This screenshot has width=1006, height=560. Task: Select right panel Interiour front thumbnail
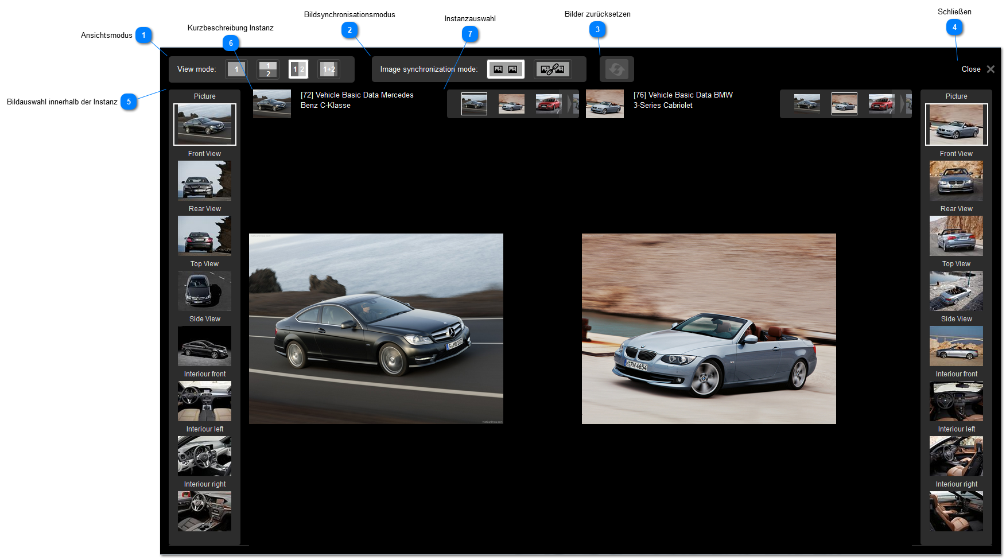(x=957, y=401)
